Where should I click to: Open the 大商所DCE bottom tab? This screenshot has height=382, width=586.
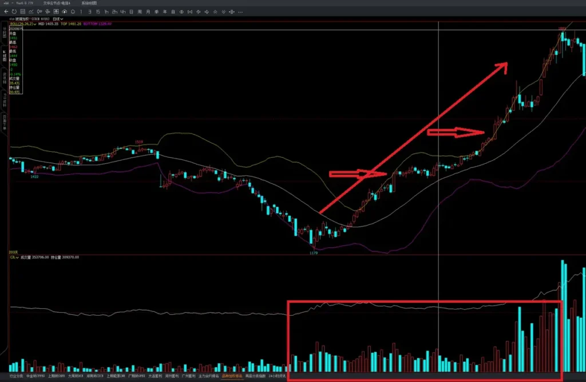point(76,376)
